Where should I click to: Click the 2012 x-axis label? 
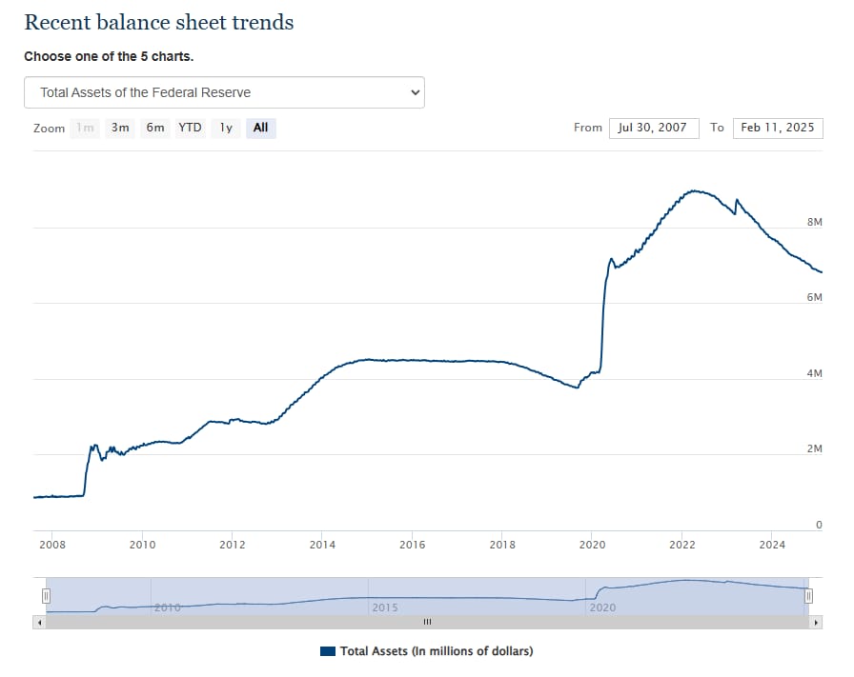click(x=233, y=545)
